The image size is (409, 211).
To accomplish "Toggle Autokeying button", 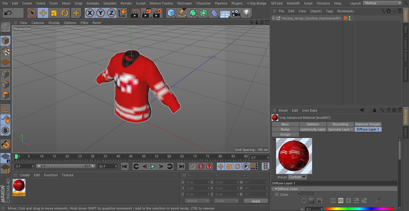I will (201, 166).
